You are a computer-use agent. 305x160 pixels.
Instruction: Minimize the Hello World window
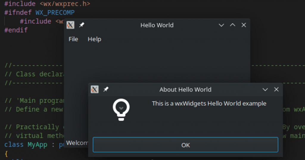tap(221, 25)
